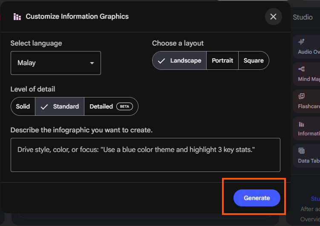
Task: Open the Malay language dropdown
Action: coord(55,63)
